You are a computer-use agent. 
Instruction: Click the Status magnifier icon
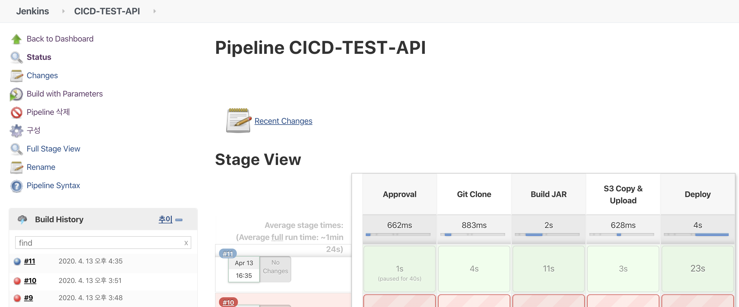[16, 57]
